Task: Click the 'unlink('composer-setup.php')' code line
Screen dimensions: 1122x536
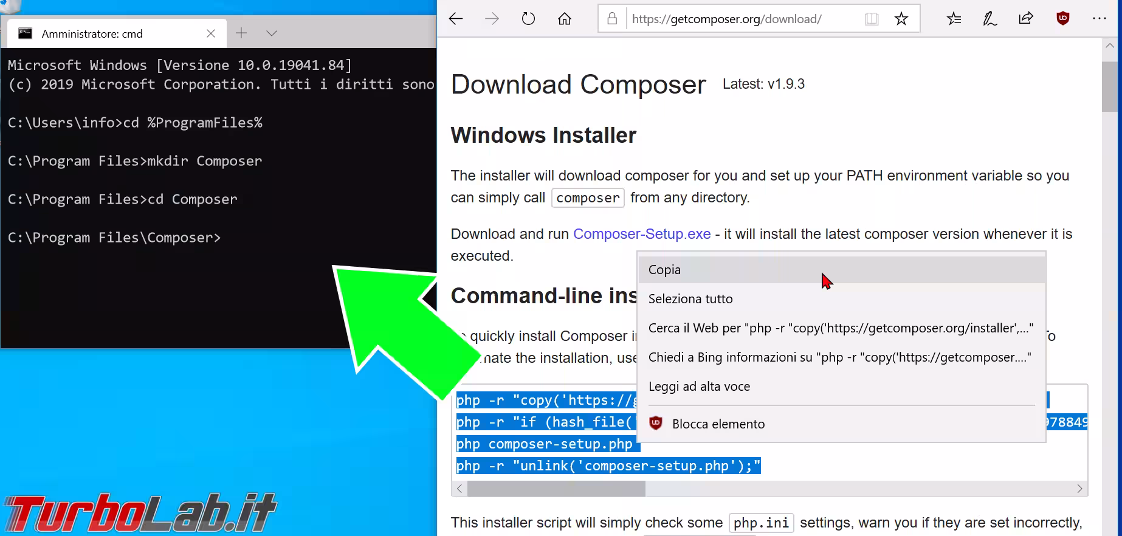Action: [x=608, y=466]
